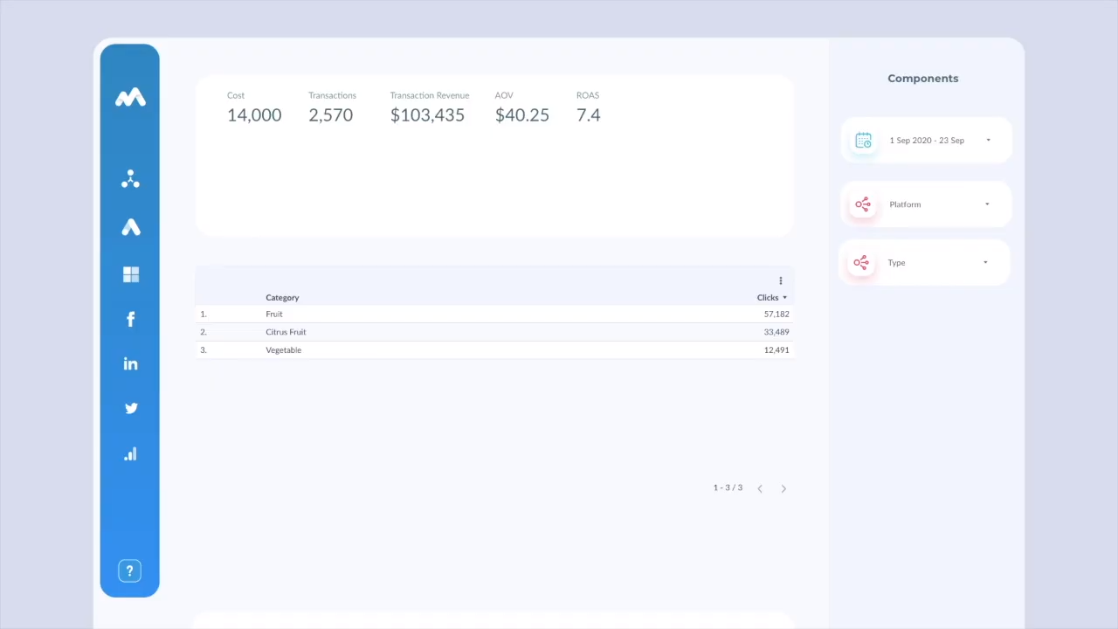Select the Vegetable table row

283,350
